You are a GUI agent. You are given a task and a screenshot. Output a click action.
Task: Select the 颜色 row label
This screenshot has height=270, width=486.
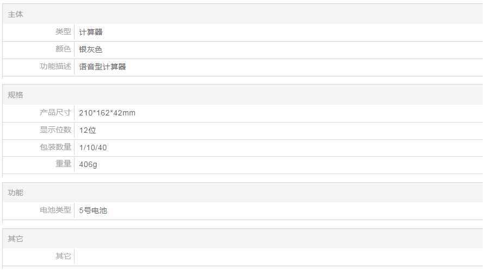pos(63,49)
